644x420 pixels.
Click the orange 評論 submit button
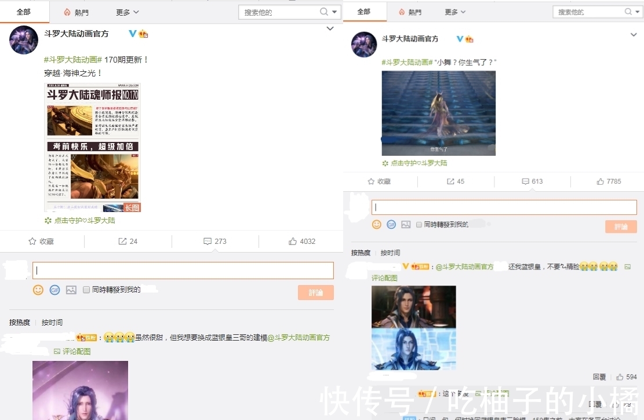pos(315,293)
